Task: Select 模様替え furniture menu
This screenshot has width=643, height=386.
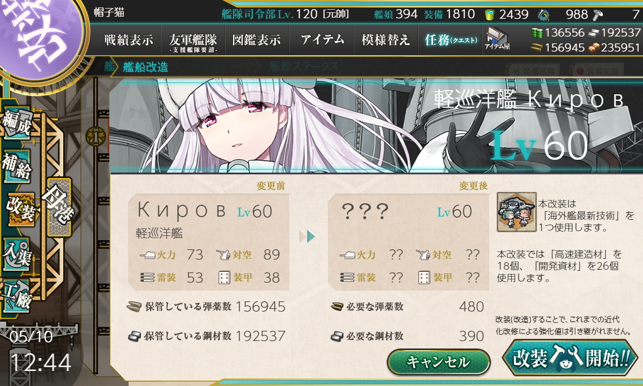Action: click(386, 40)
